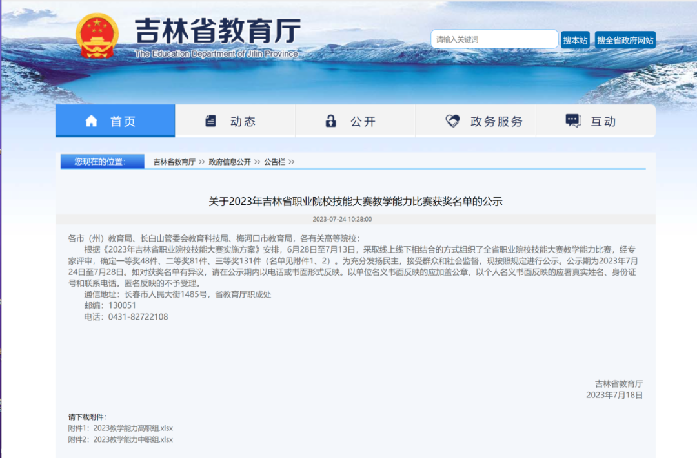Open the 动态 navigation tab
The image size is (697, 458).
[x=236, y=121]
